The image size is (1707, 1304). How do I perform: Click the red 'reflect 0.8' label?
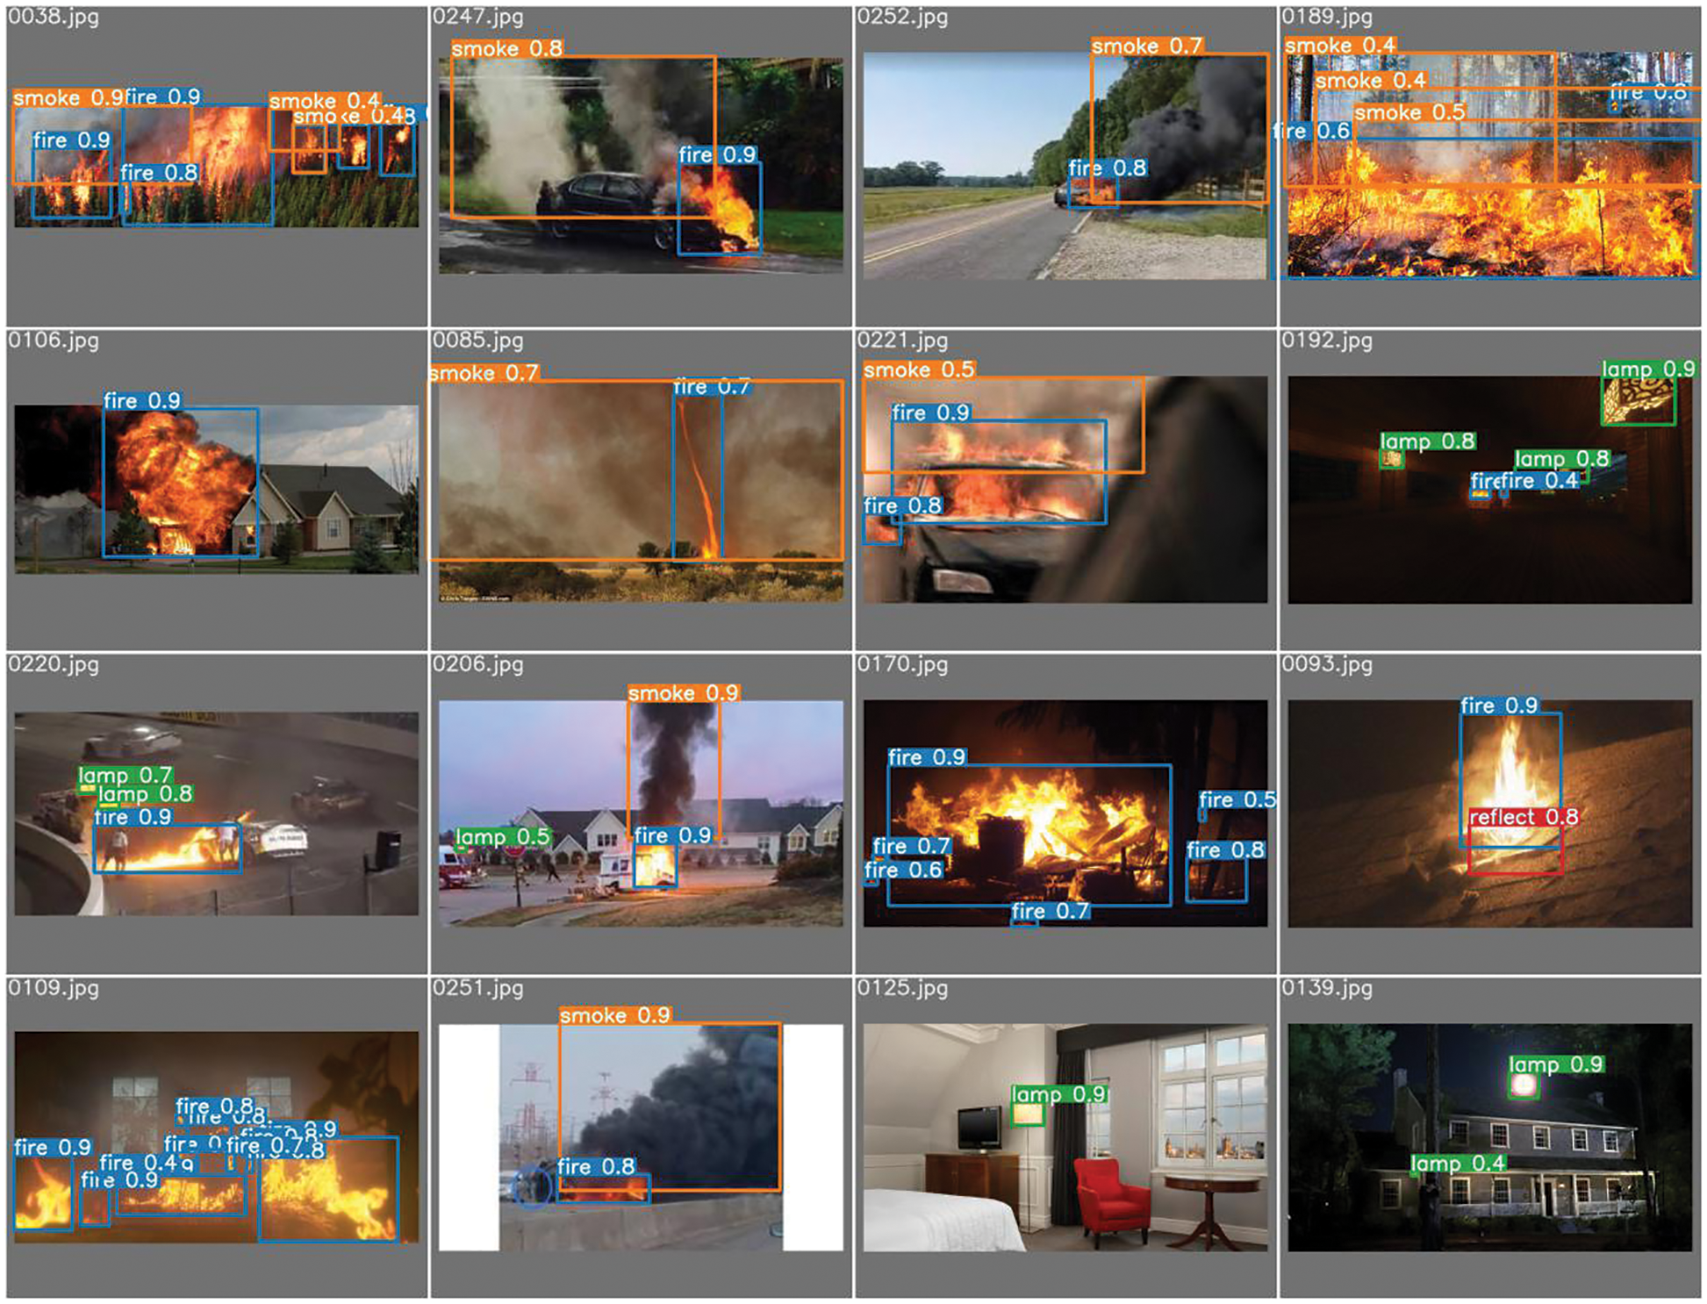pos(1523,817)
